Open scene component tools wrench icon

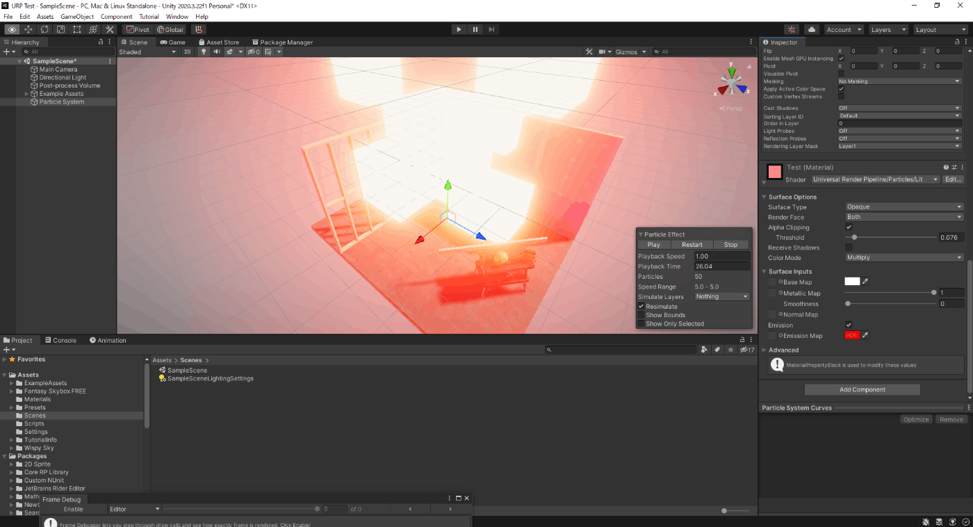point(589,52)
